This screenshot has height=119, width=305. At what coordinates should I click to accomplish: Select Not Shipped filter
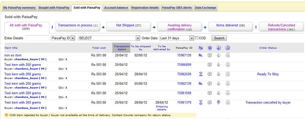(129, 26)
